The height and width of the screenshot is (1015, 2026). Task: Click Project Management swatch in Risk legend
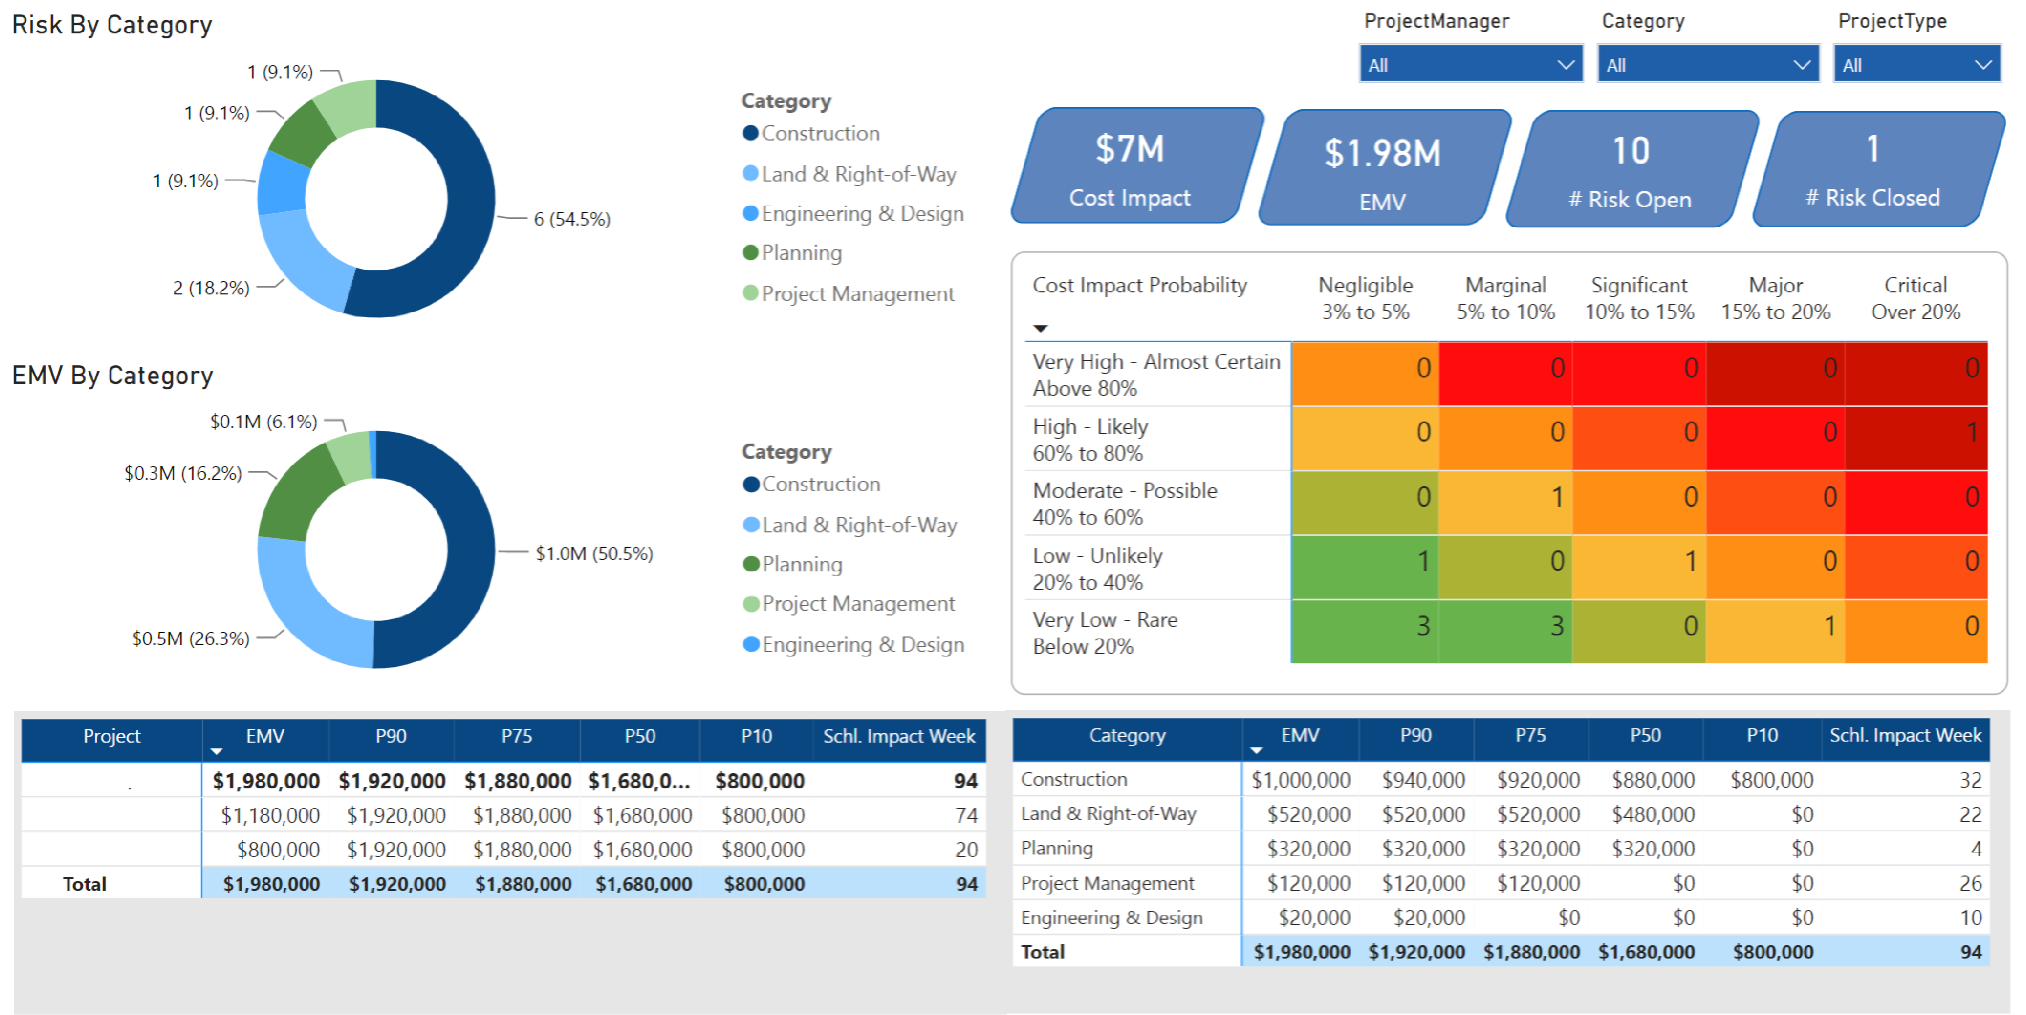pos(750,293)
